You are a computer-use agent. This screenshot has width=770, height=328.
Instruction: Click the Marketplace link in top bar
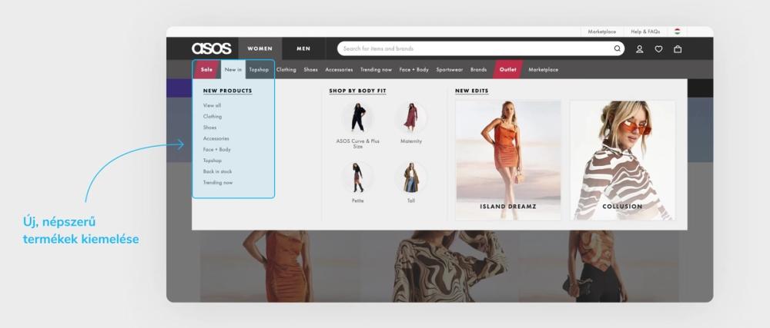click(601, 31)
